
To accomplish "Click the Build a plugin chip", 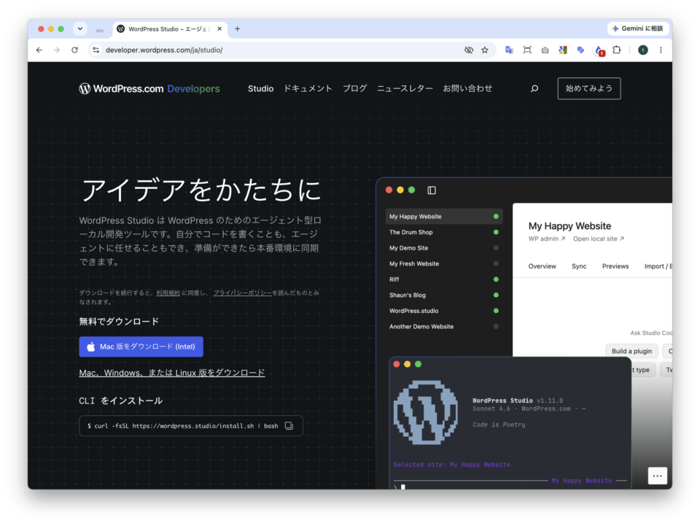I will coord(631,351).
